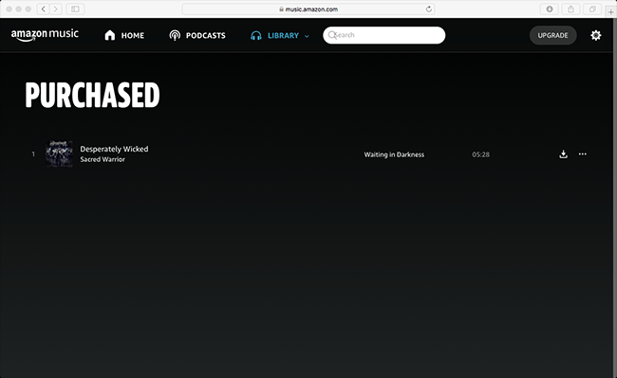The height and width of the screenshot is (378, 617).
Task: Click the page vertical scrollbar
Action: [x=615, y=198]
